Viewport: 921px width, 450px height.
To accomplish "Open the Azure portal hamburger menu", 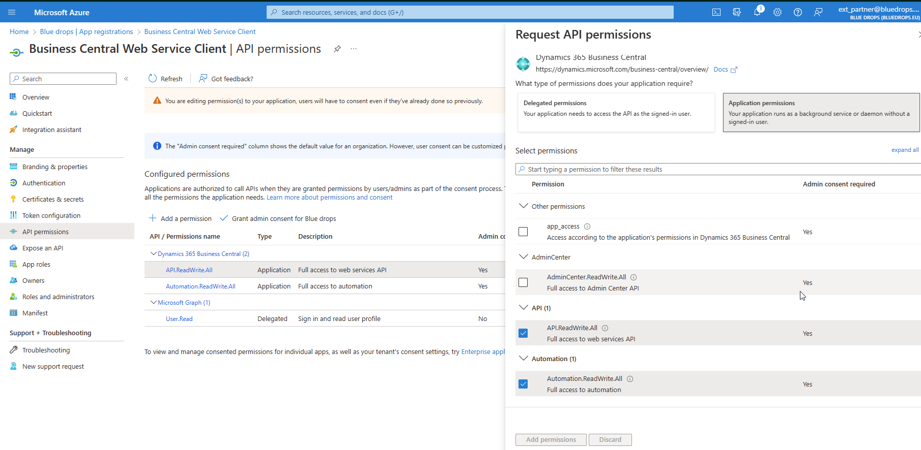I will pos(12,12).
